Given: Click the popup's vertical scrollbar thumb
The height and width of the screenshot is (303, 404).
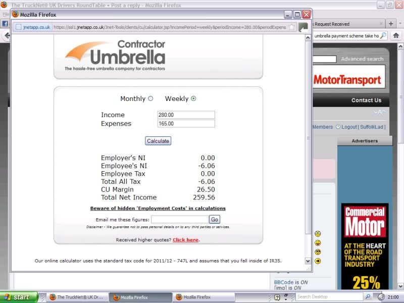Looking at the screenshot, I should click(x=308, y=137).
